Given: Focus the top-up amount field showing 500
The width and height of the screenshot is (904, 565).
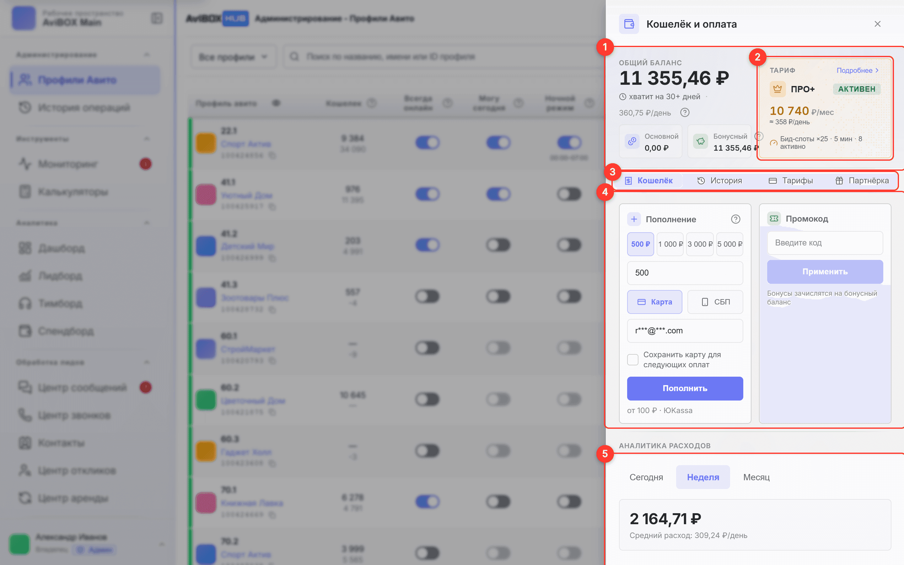Looking at the screenshot, I should (x=685, y=273).
